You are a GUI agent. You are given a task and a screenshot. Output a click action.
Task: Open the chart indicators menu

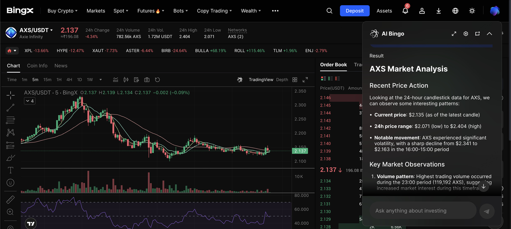pyautogui.click(x=116, y=80)
